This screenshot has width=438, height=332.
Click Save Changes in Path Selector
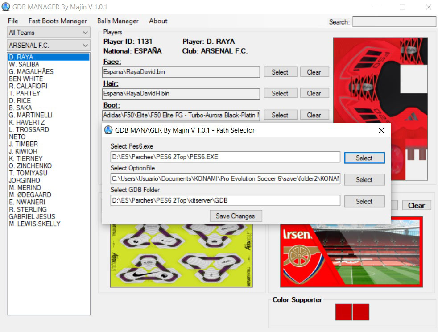pyautogui.click(x=236, y=216)
